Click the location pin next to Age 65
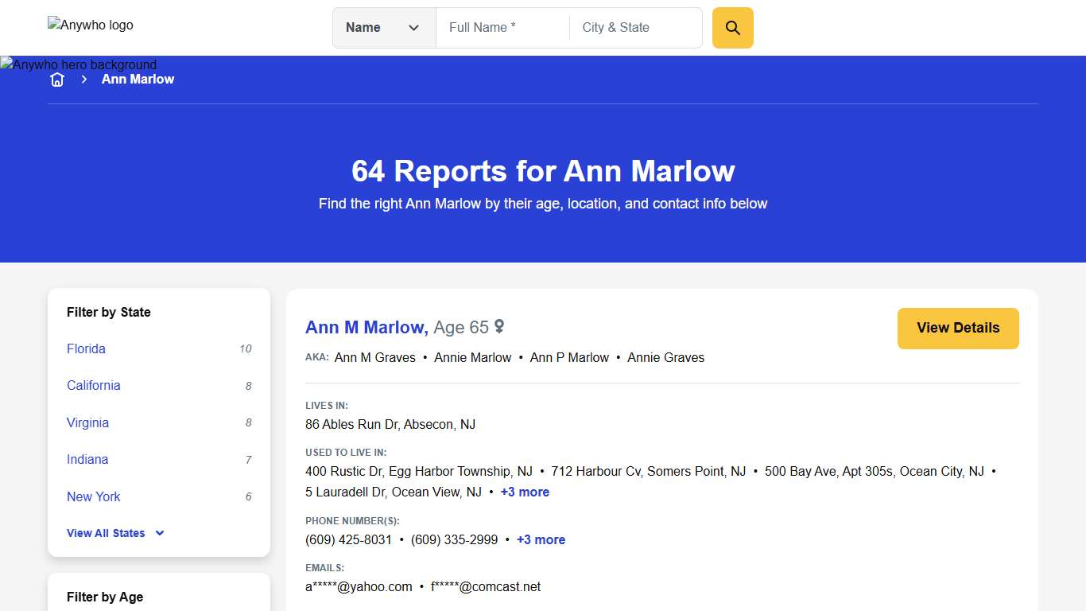The image size is (1086, 611). point(499,327)
